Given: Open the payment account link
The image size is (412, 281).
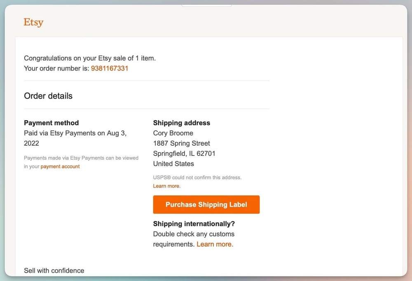Looking at the screenshot, I should (x=60, y=167).
